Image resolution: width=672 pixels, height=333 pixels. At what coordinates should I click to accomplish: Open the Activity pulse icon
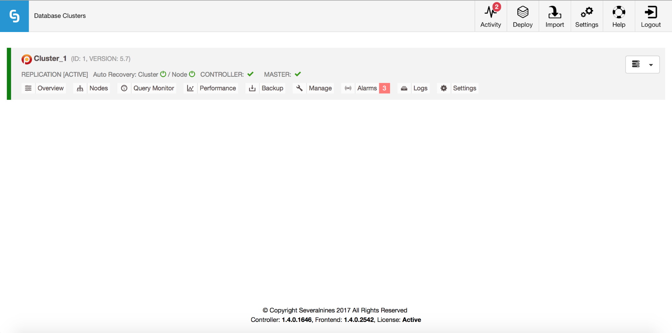490,12
